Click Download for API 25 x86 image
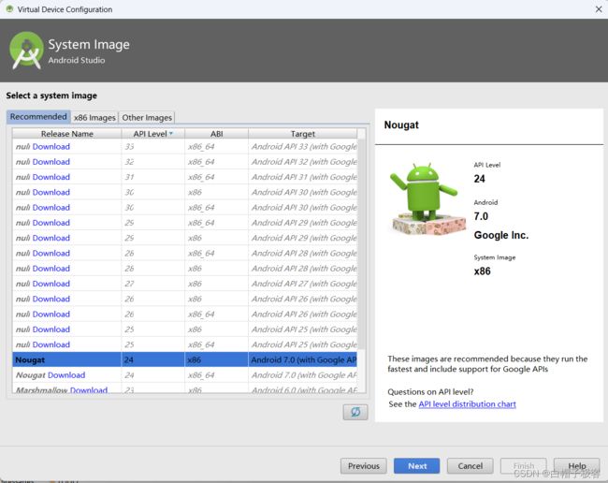608x483 pixels. pos(51,329)
